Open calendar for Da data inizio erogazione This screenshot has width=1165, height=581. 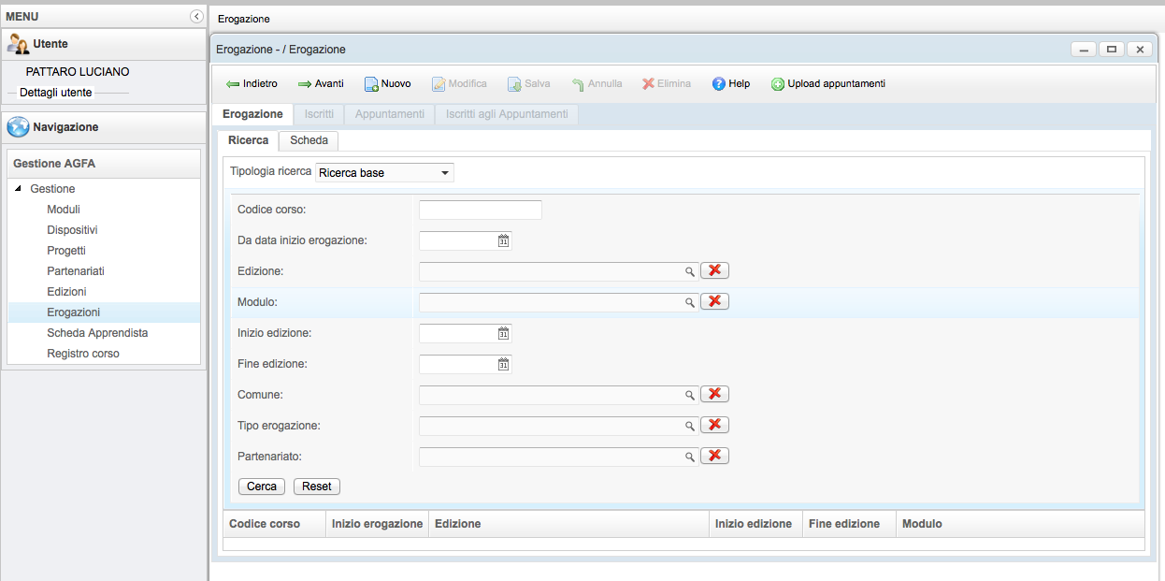point(503,240)
